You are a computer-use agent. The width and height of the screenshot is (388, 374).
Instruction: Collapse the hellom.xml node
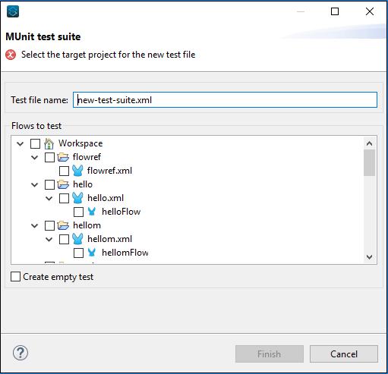click(x=49, y=240)
